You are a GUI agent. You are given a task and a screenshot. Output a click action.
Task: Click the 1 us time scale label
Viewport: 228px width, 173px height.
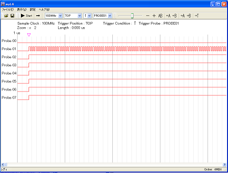(x=17, y=33)
